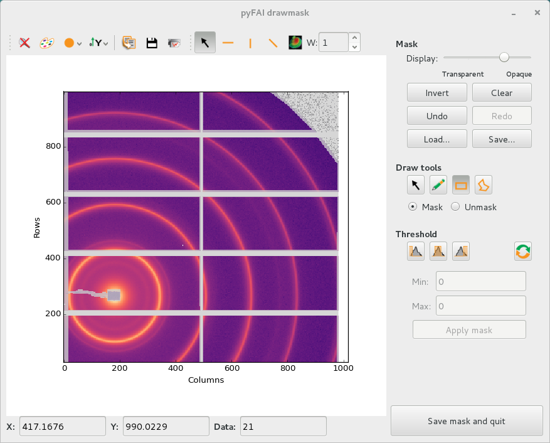
Task: Toggle the toolbar arrow selection mode
Action: [x=204, y=43]
